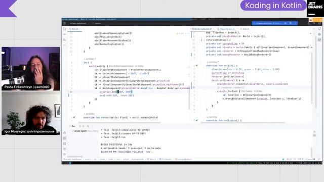Click the renderer.setView(camera) line
The height and width of the screenshot is (182, 324).
point(228,77)
